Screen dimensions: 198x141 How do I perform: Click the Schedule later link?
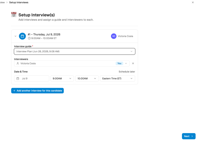pos(127,72)
